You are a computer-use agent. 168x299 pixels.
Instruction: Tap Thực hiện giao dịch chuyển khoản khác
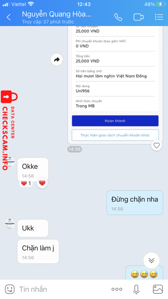[x=115, y=135]
